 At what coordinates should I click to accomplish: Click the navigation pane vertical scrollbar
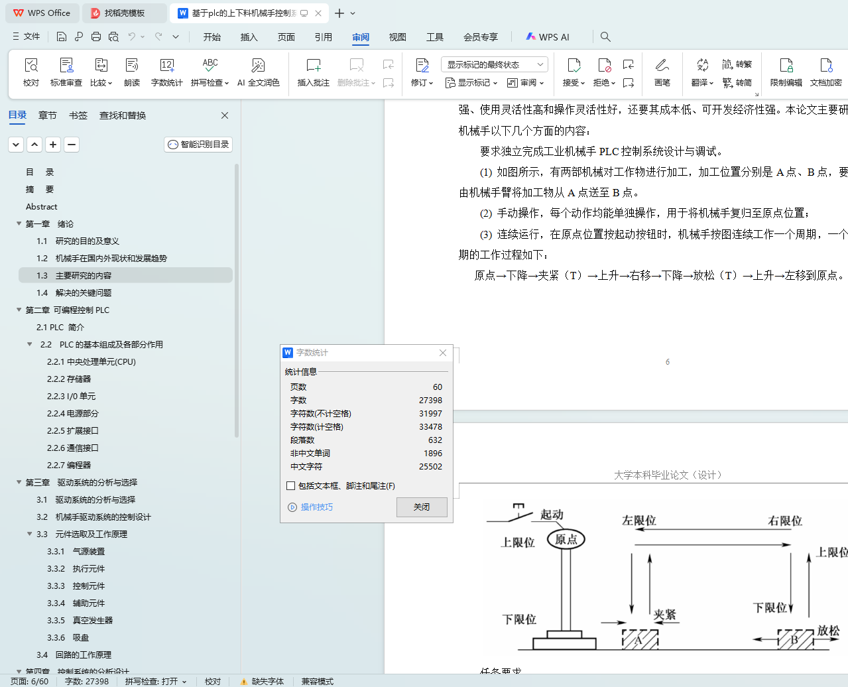237,302
